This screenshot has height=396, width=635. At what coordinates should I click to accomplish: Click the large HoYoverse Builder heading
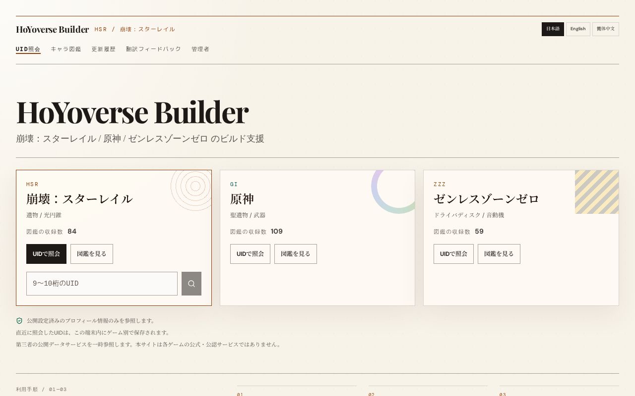pyautogui.click(x=132, y=112)
